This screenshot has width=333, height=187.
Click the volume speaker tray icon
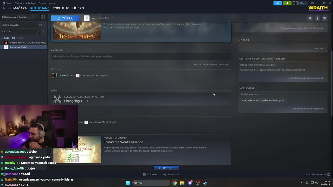tap(317, 183)
